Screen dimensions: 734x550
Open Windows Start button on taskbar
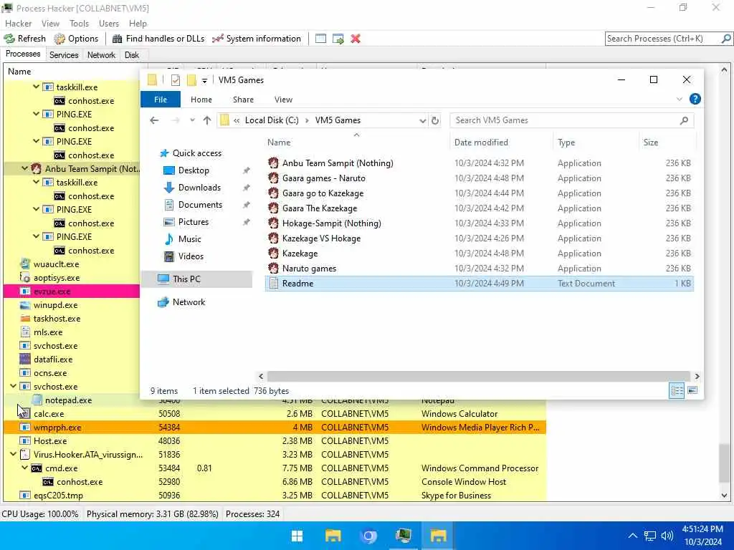(x=297, y=536)
